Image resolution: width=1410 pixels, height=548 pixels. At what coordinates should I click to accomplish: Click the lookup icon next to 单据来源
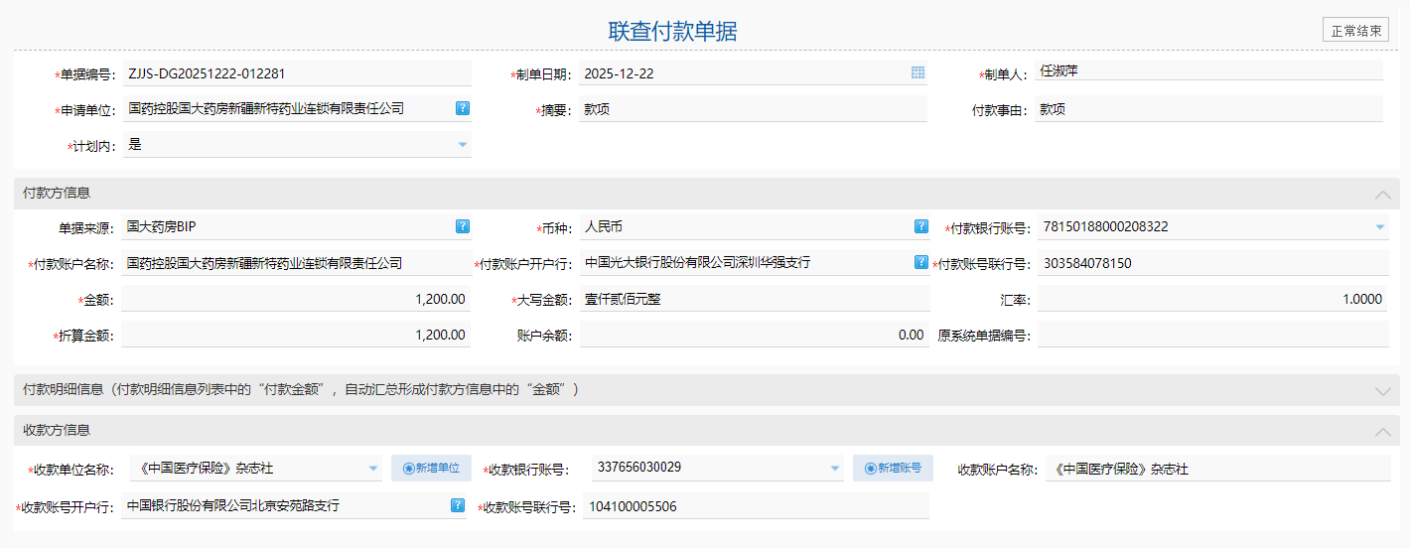[463, 226]
